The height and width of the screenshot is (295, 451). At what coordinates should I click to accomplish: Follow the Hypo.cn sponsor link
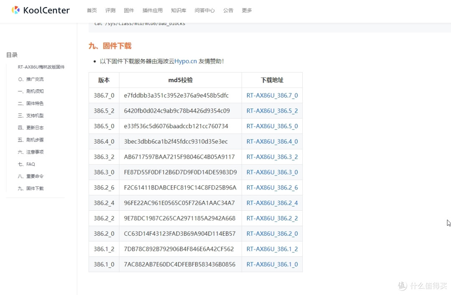click(185, 61)
